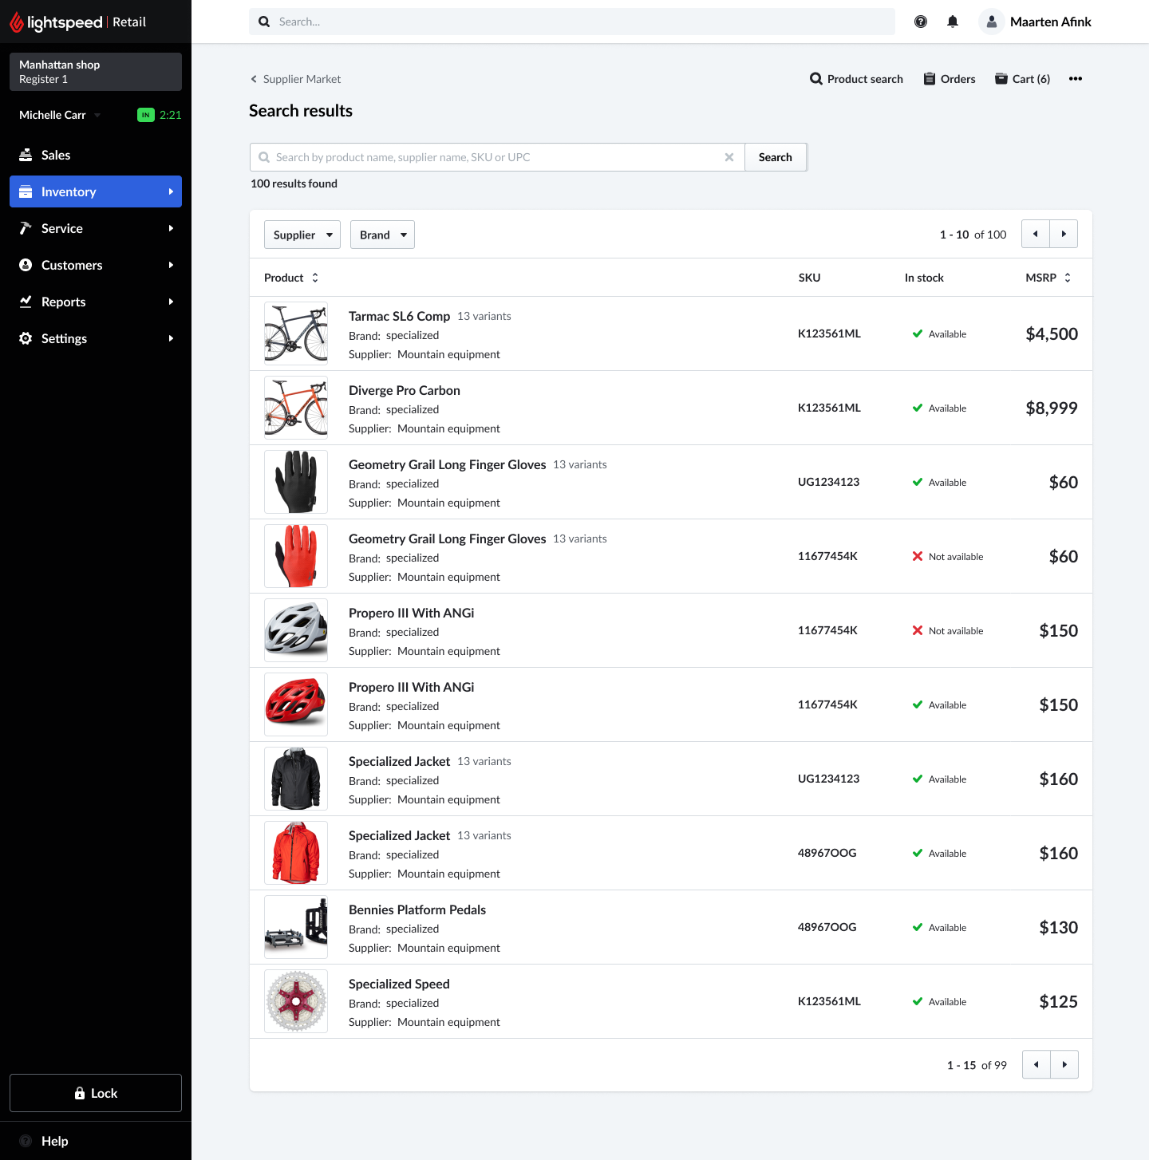Sort by MSRP column
Viewport: 1149px width, 1160px height.
(1048, 278)
